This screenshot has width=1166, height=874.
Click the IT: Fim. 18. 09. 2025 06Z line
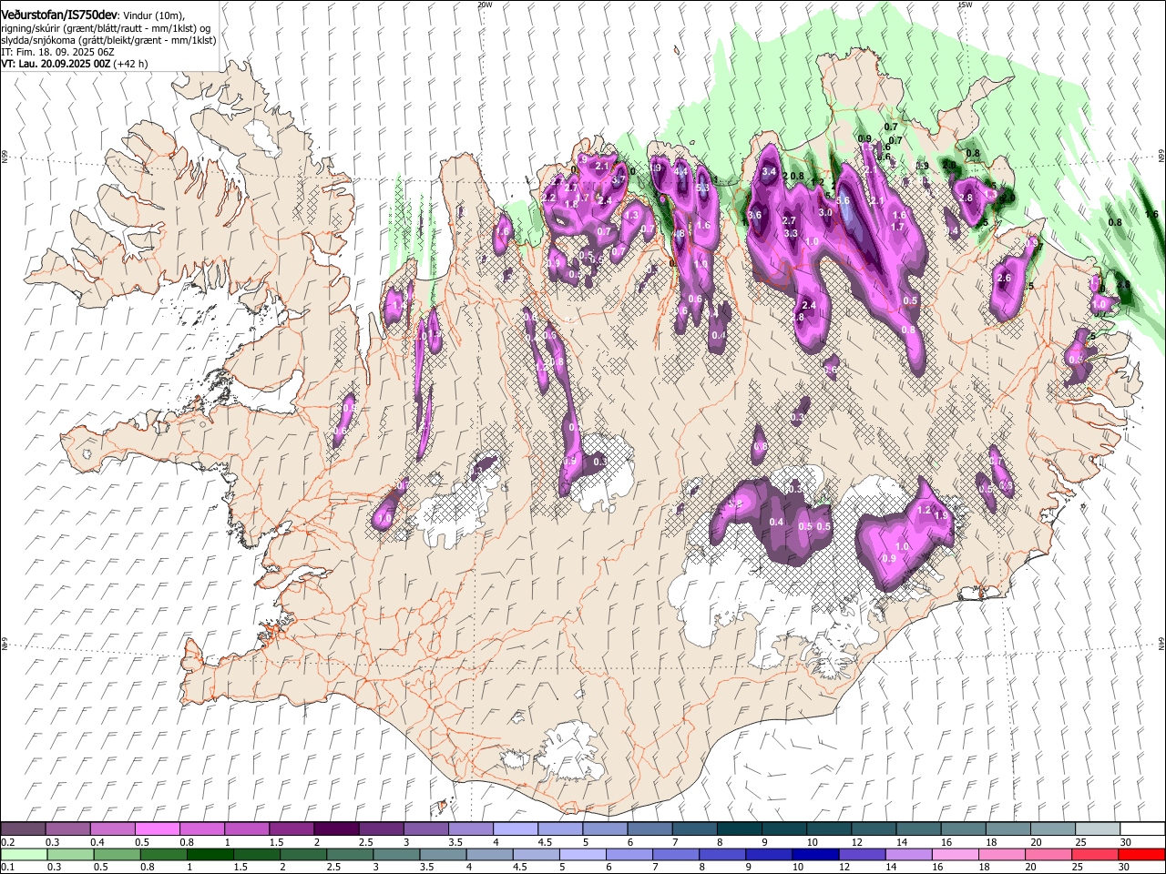coord(57,52)
